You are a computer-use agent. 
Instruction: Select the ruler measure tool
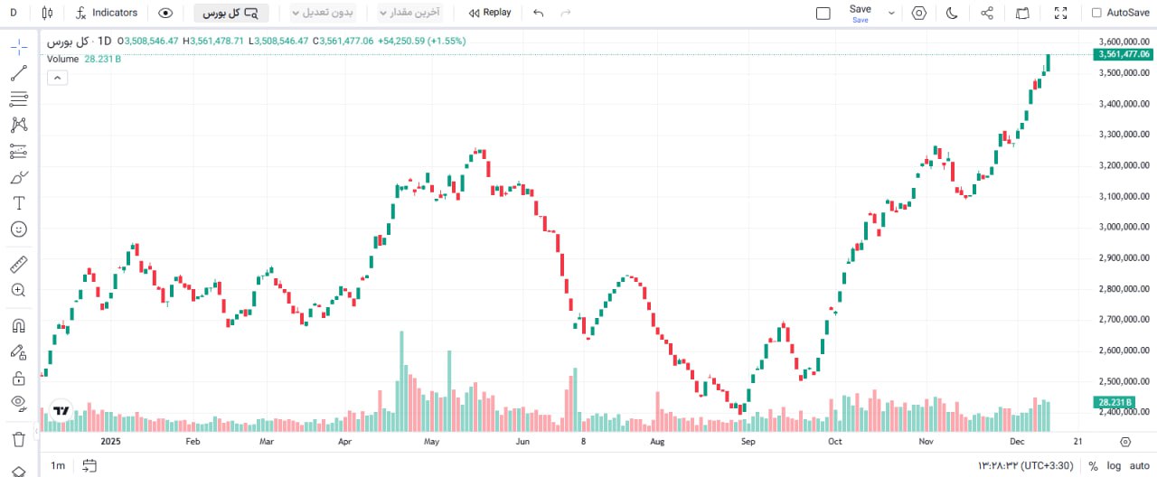pyautogui.click(x=18, y=265)
